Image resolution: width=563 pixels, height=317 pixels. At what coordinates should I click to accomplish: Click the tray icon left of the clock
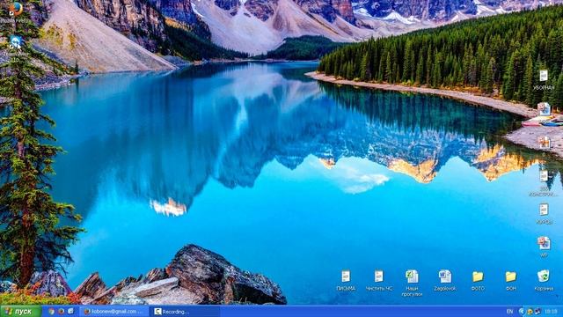tap(537, 312)
